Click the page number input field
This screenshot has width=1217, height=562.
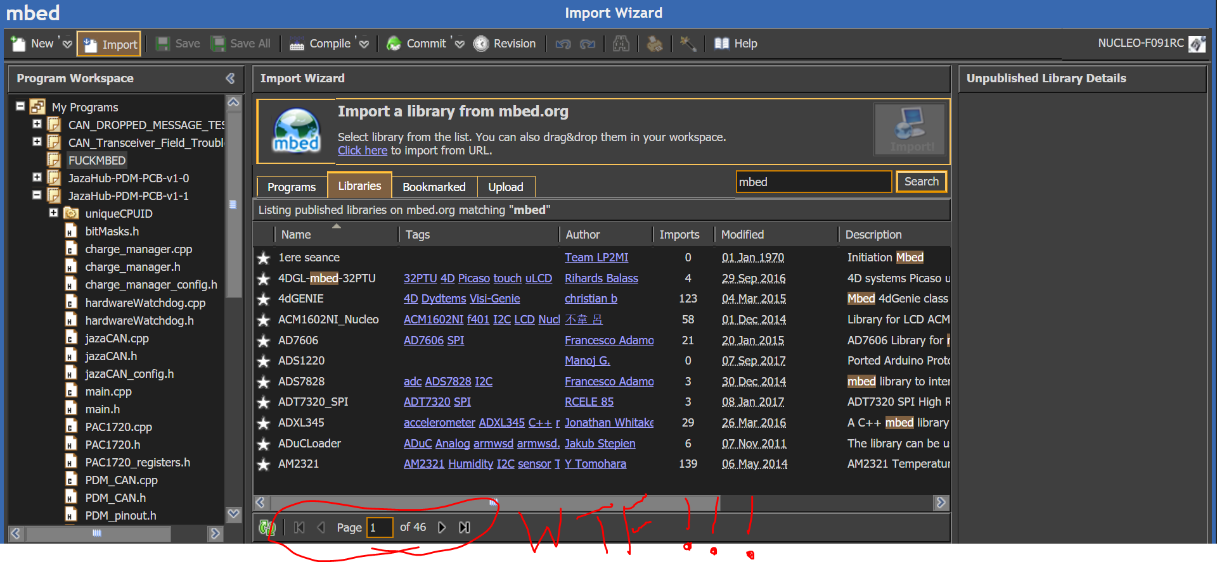click(x=380, y=527)
